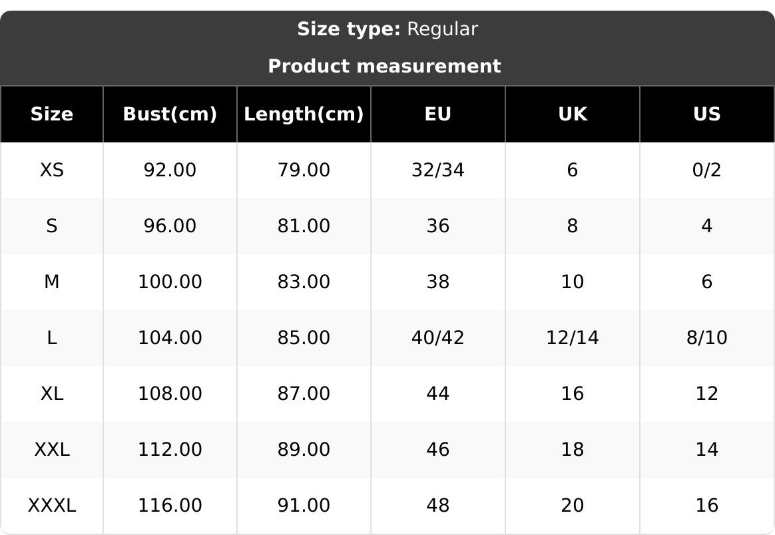
Task: Click the 92.00 bust measurement cell
Action: 170,170
